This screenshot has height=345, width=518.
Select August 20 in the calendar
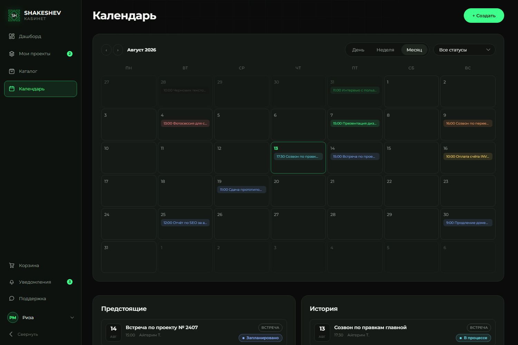point(298,191)
